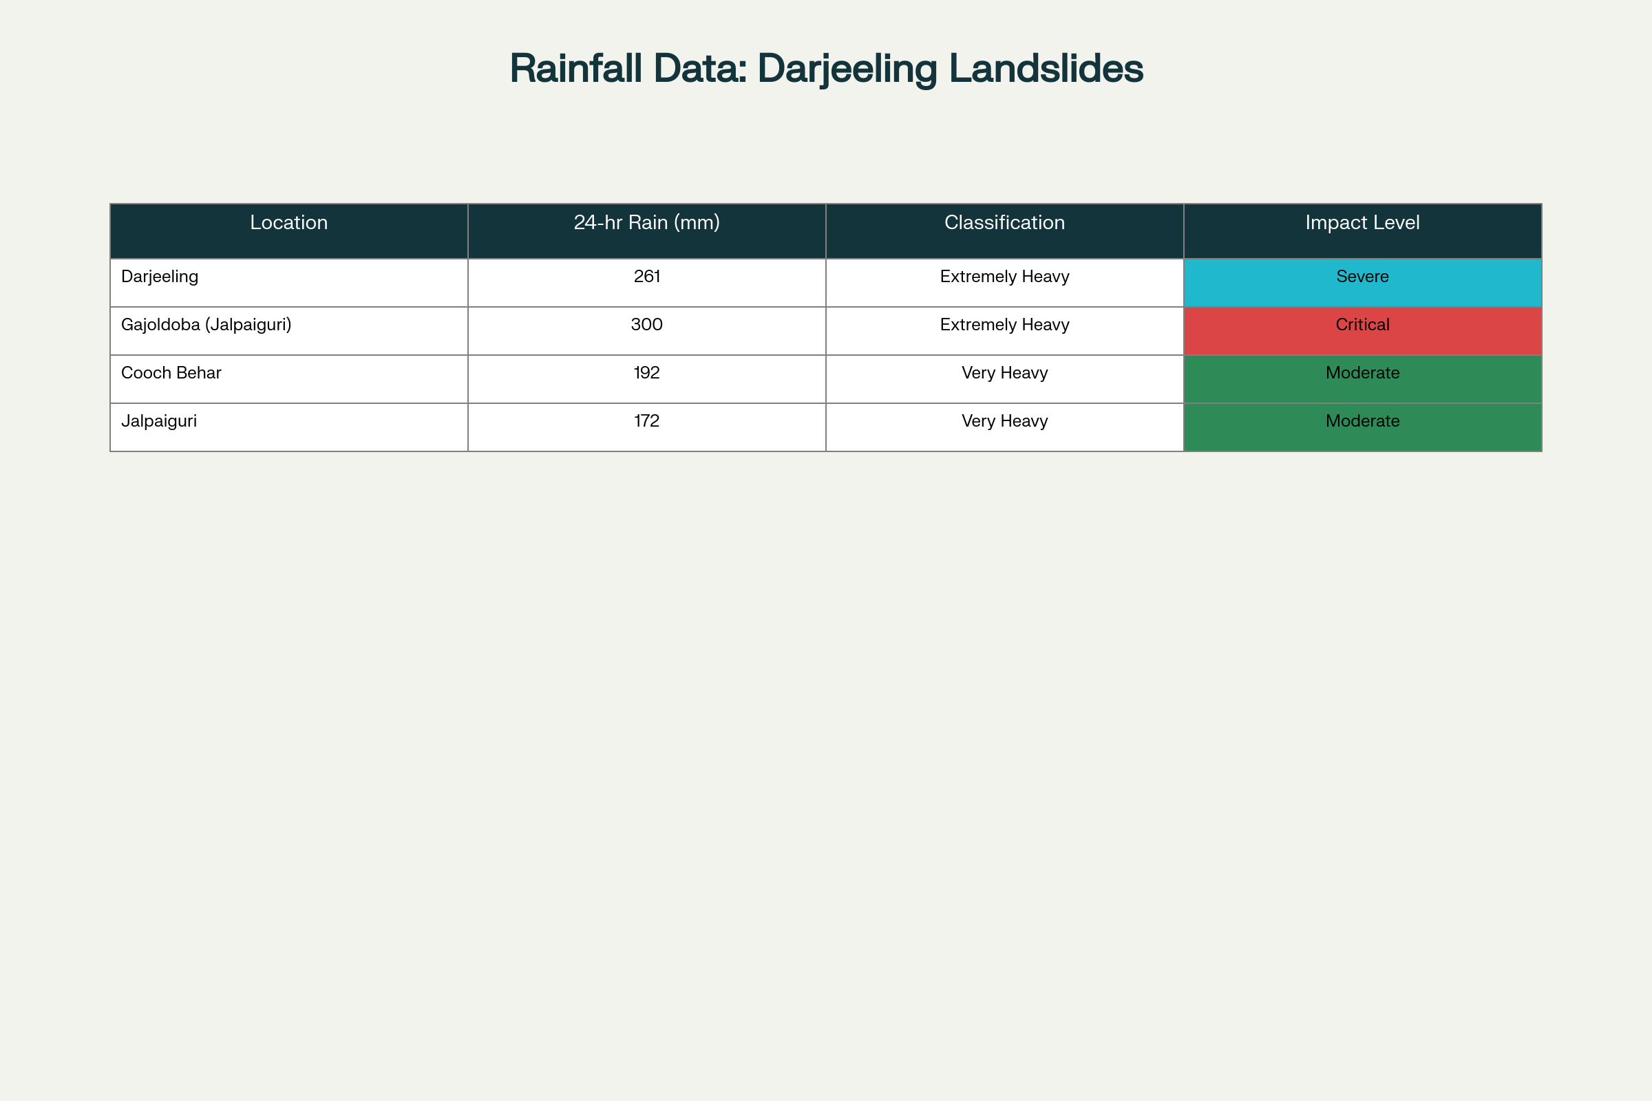Viewport: 1652px width, 1101px height.
Task: Click the 'Classification' column header
Action: (1004, 223)
